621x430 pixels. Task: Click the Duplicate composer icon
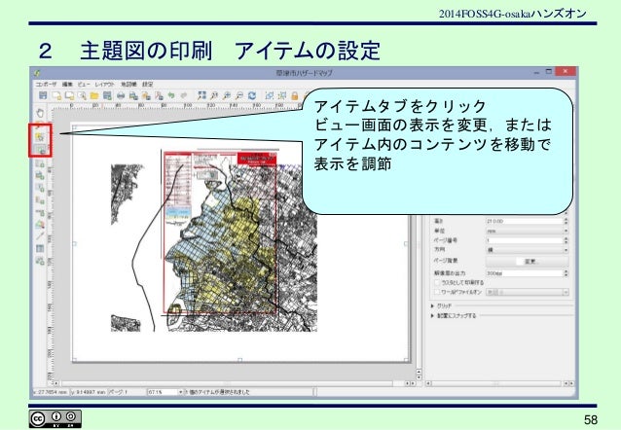point(69,95)
